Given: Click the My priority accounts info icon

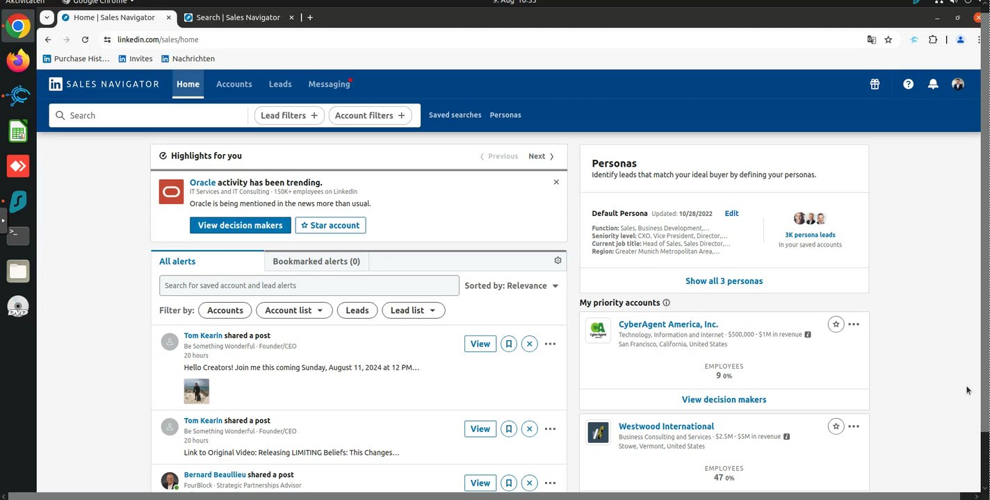Looking at the screenshot, I should tap(666, 303).
